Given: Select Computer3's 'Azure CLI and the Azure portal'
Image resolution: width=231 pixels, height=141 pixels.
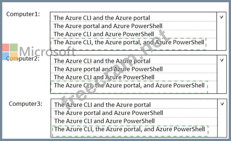Looking at the screenshot, I should click(x=102, y=105).
